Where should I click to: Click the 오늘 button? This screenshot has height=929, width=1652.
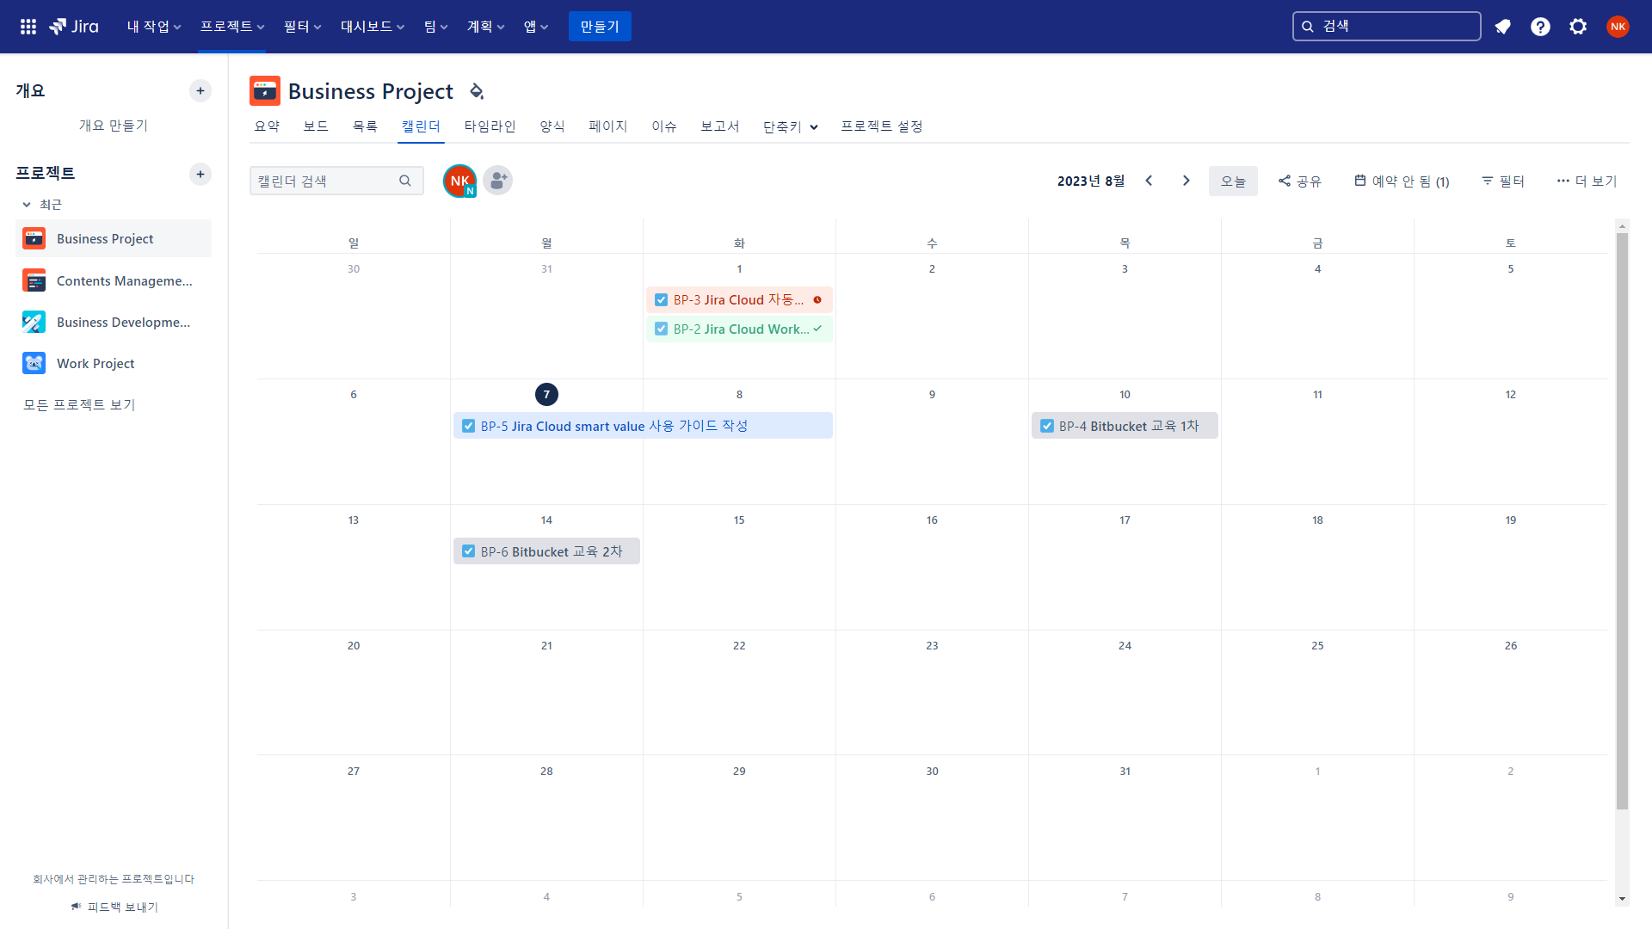(x=1233, y=181)
